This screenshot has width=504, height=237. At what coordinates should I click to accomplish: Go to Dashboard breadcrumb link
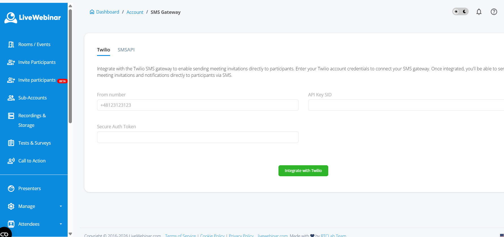(x=107, y=12)
